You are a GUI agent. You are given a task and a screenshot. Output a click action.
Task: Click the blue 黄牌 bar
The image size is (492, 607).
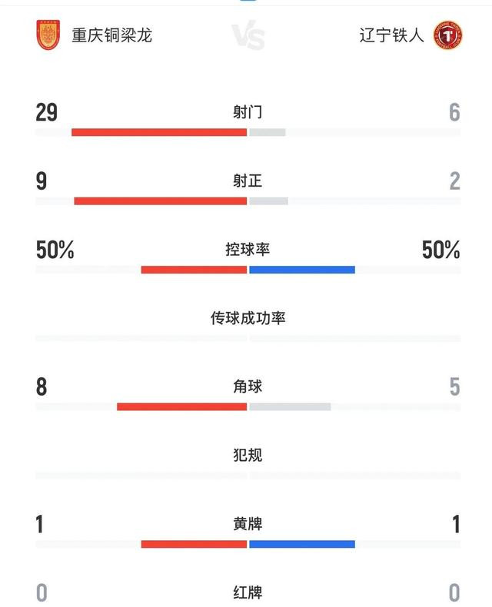302,544
